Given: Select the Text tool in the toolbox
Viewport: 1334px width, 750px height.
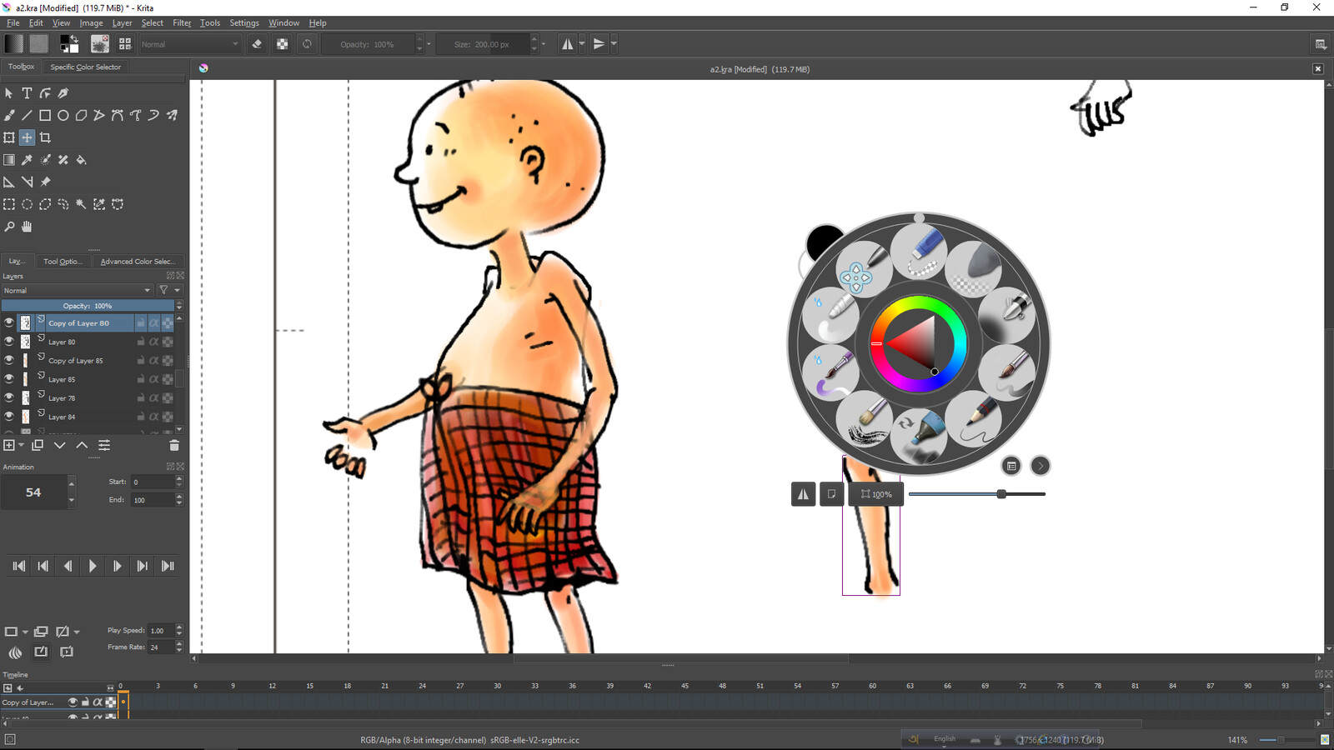Looking at the screenshot, I should point(27,93).
